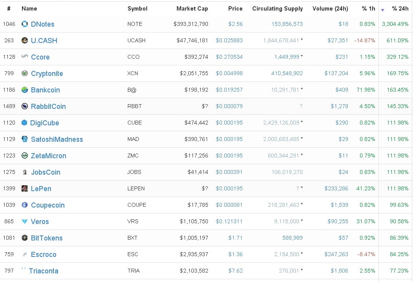
Task: Sort table by Price column header
Action: (235, 8)
